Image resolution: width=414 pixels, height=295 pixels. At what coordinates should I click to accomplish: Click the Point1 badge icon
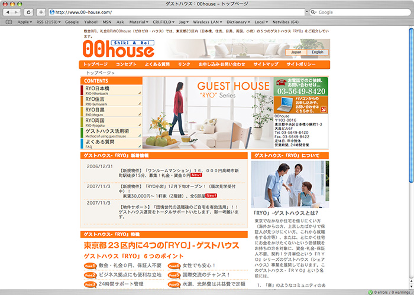click(90, 266)
